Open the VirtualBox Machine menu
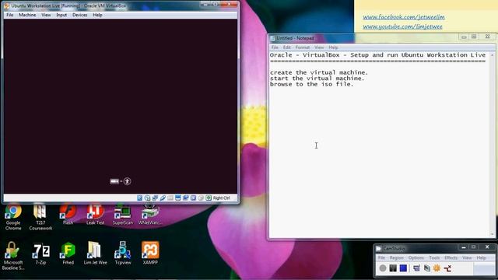This screenshot has width=498, height=280. (x=27, y=15)
